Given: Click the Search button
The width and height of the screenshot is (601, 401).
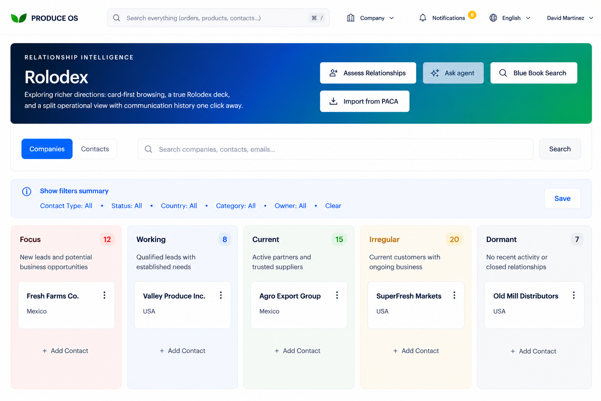Looking at the screenshot, I should (560, 149).
